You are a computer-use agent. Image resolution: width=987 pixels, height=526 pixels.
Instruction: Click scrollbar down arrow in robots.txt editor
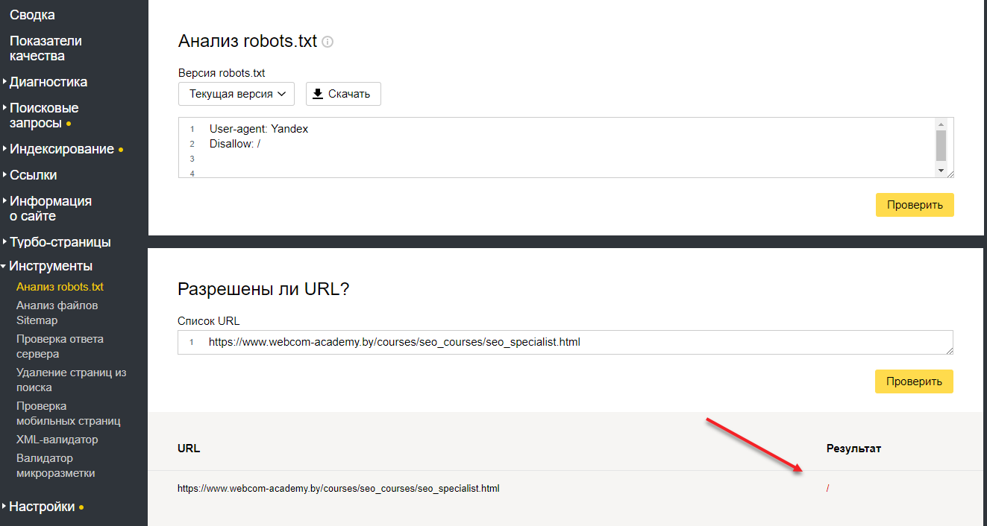(x=941, y=171)
